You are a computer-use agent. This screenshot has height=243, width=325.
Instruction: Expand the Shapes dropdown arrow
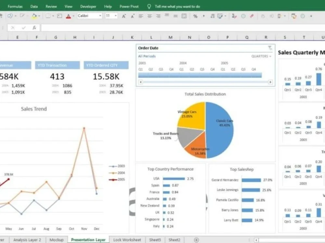[16, 16]
